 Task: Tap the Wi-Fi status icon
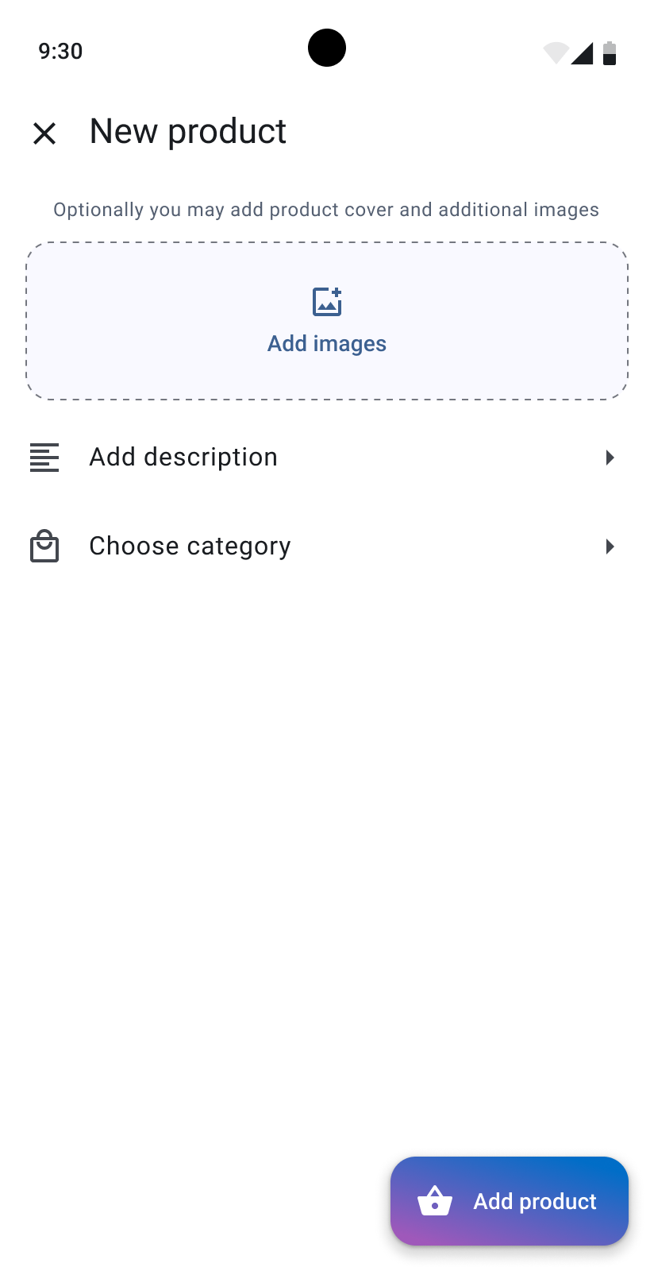pyautogui.click(x=556, y=52)
